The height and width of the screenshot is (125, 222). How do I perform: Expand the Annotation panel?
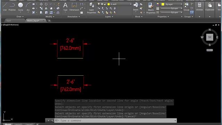[x=74, y=17]
